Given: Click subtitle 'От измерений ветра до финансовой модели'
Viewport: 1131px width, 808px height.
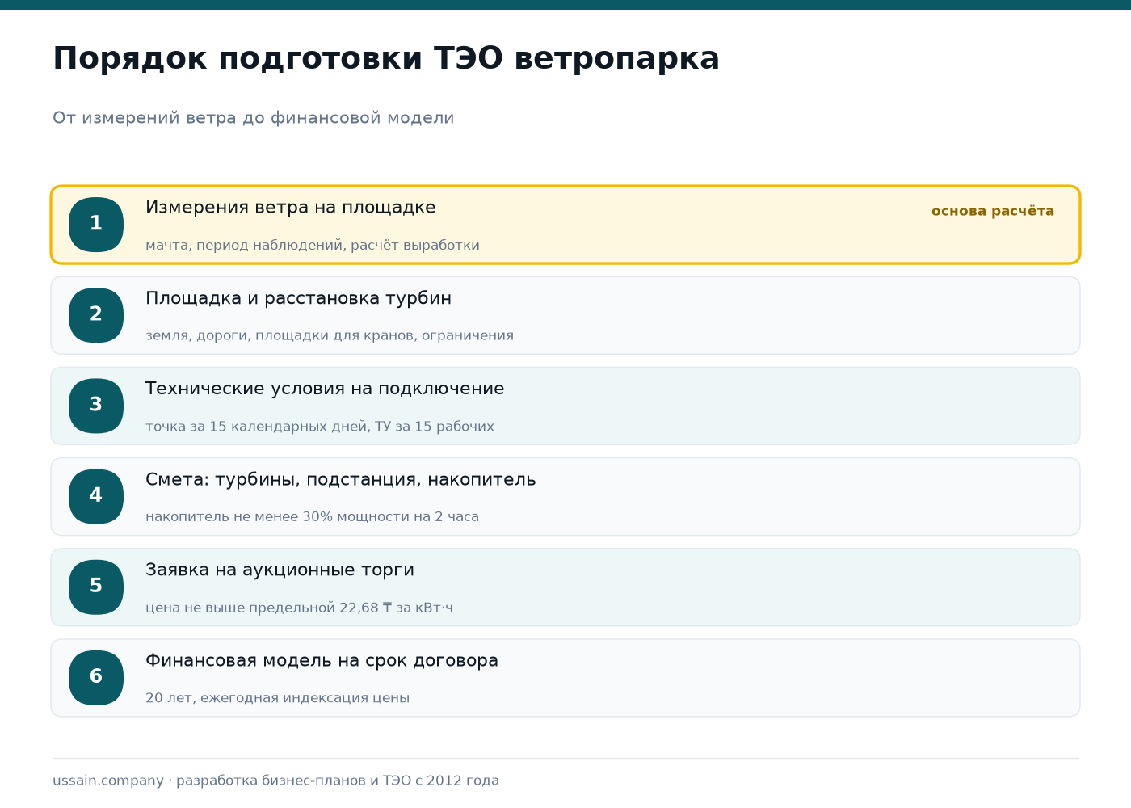Looking at the screenshot, I should coord(254,118).
